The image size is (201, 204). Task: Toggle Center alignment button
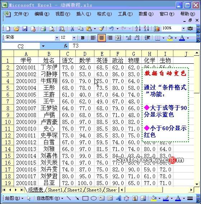click(x=102, y=38)
